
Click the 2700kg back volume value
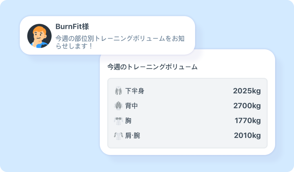click(247, 106)
